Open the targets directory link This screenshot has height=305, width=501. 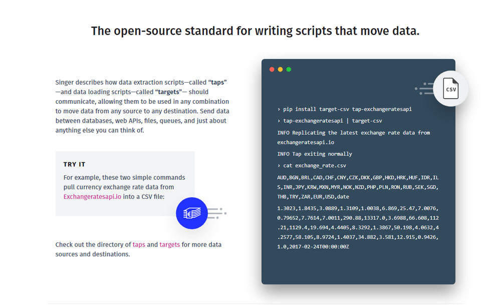(169, 244)
